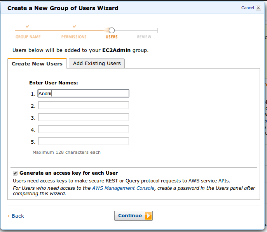Click the Continue button
267x232 pixels.
[x=133, y=216]
